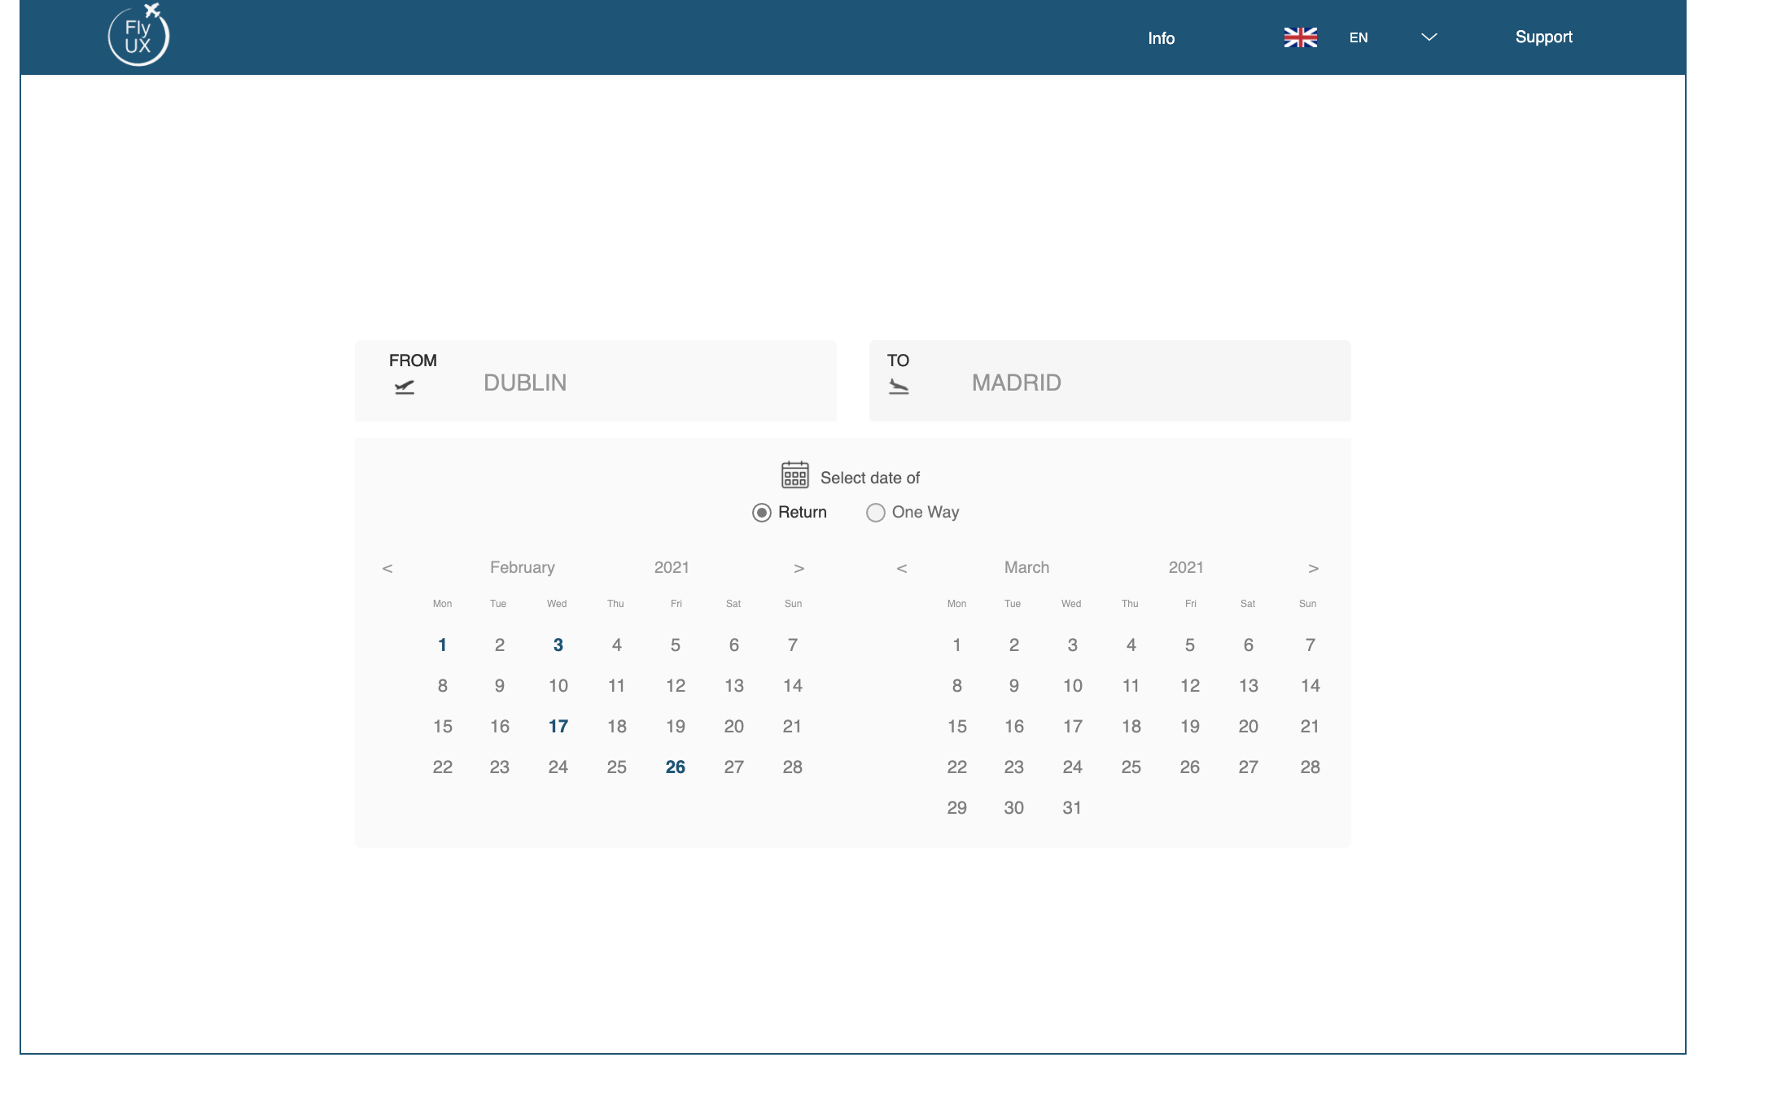Select March 28 date

pos(1311,767)
